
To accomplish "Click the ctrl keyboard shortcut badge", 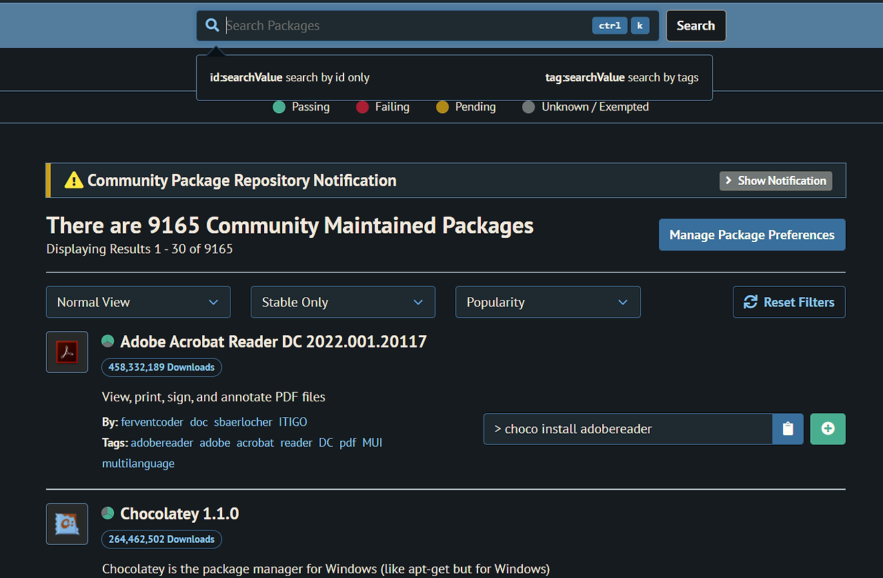I will point(610,26).
